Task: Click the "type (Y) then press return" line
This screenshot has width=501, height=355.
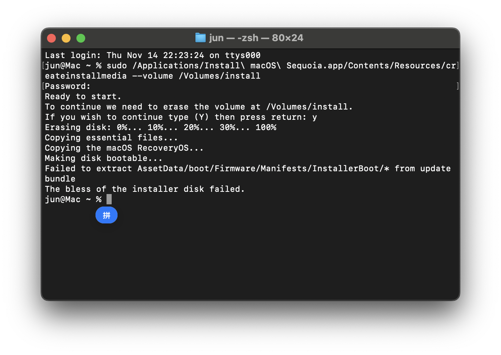Action: point(181,117)
